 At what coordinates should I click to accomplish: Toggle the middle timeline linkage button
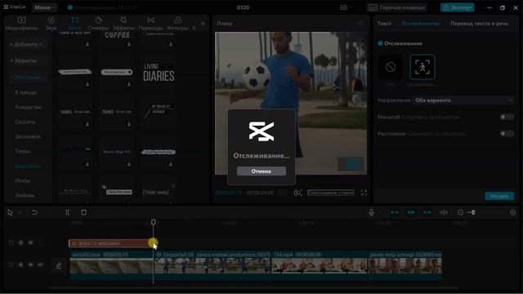[x=411, y=212]
